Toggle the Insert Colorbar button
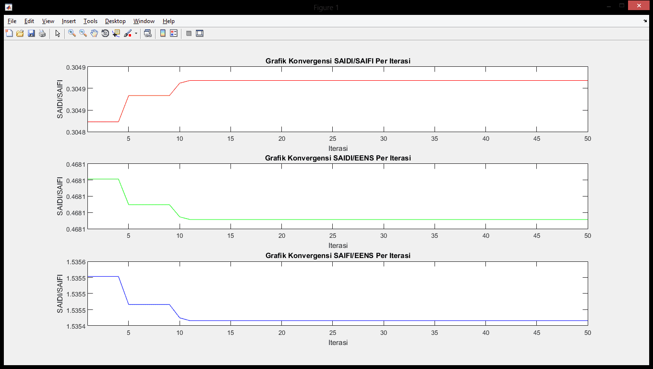Viewport: 653px width, 369px height. [163, 34]
